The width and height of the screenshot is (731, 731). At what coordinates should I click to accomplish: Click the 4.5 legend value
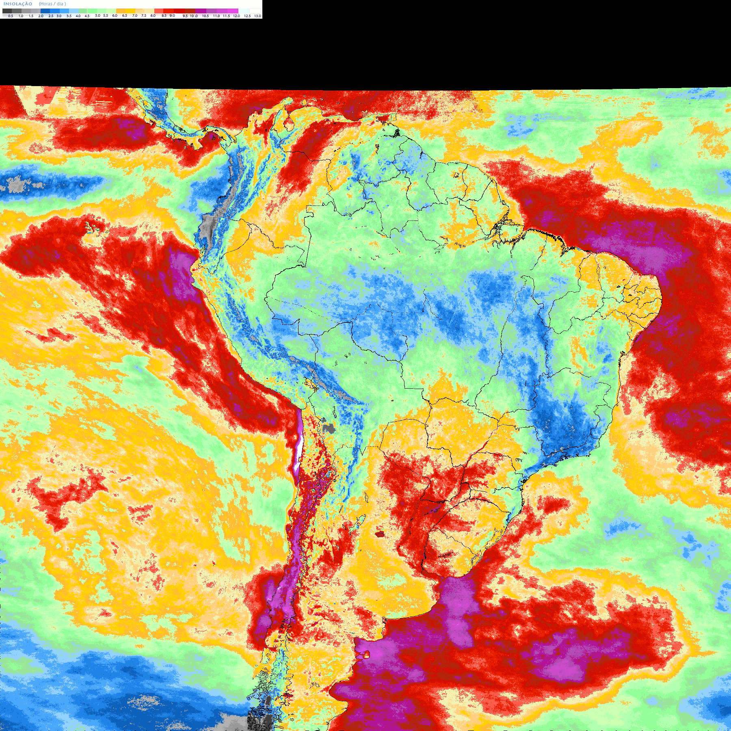click(x=87, y=16)
